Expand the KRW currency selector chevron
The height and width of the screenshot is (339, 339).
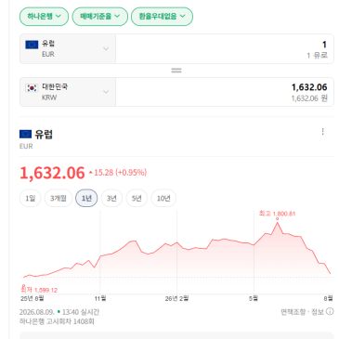coord(106,92)
